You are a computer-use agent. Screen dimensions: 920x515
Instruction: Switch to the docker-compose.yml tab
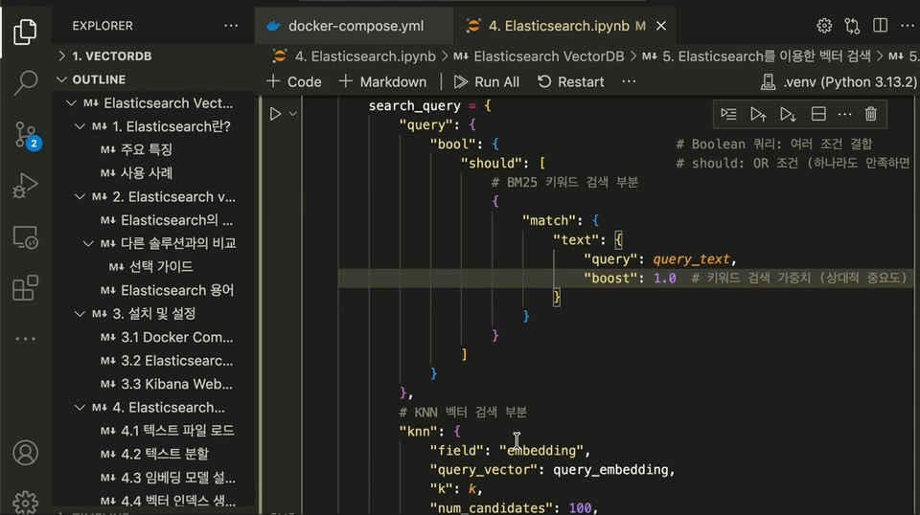[355, 26]
